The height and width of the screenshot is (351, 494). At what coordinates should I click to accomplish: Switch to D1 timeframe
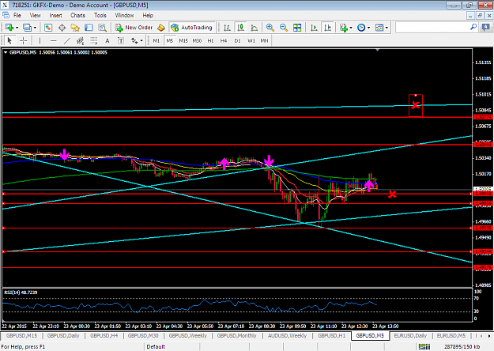point(237,40)
